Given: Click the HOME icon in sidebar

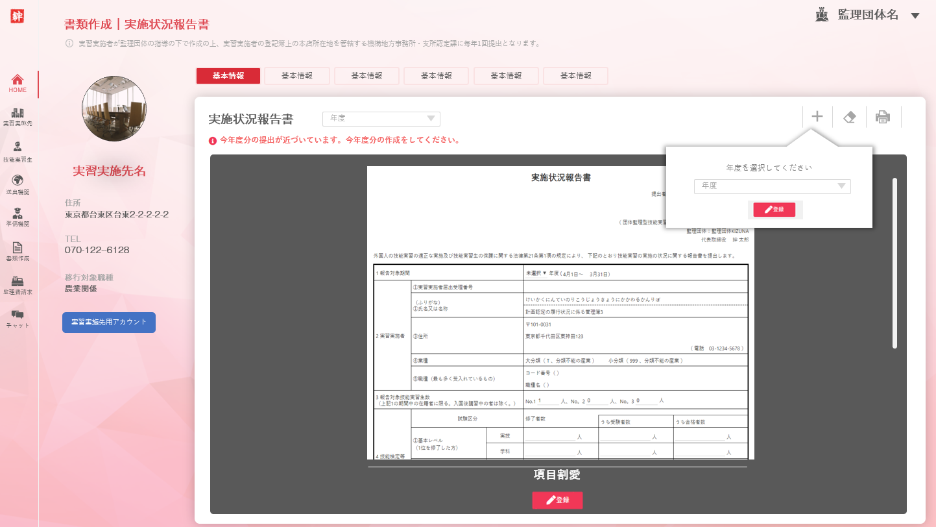Looking at the screenshot, I should click(18, 80).
